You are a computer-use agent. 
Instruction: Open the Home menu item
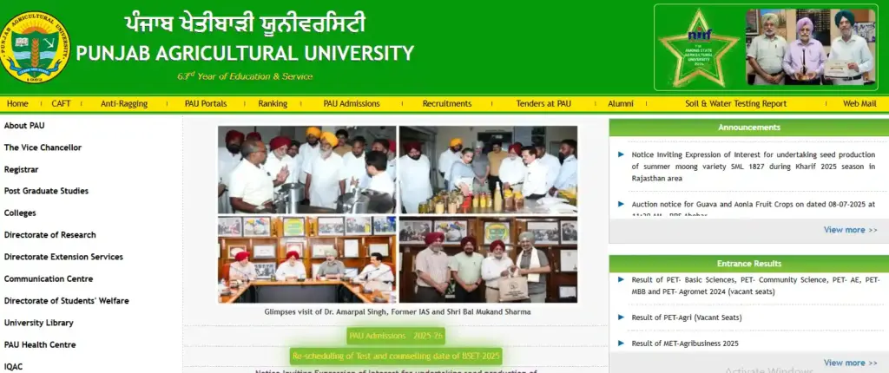[17, 103]
